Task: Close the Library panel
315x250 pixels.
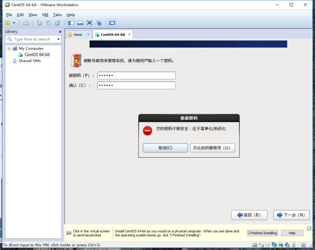Action: tap(60, 31)
